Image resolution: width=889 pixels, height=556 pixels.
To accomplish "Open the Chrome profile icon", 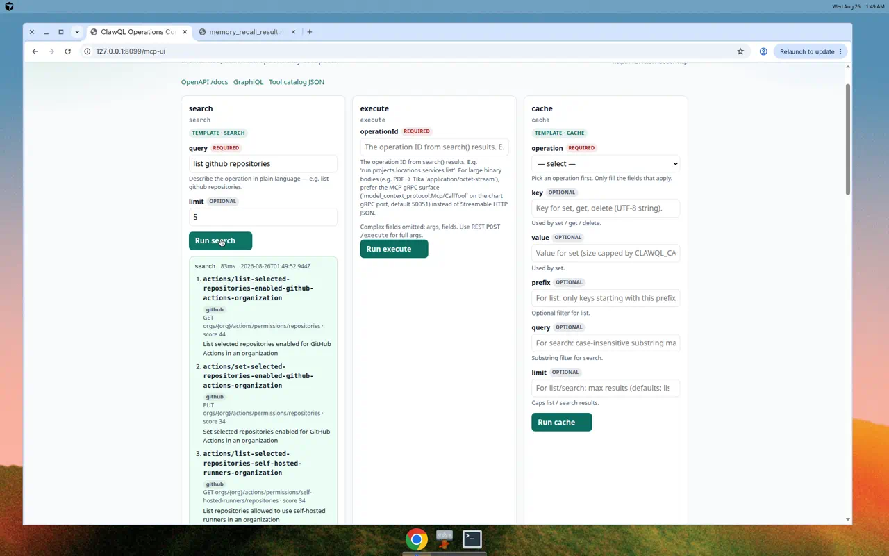I will click(763, 51).
